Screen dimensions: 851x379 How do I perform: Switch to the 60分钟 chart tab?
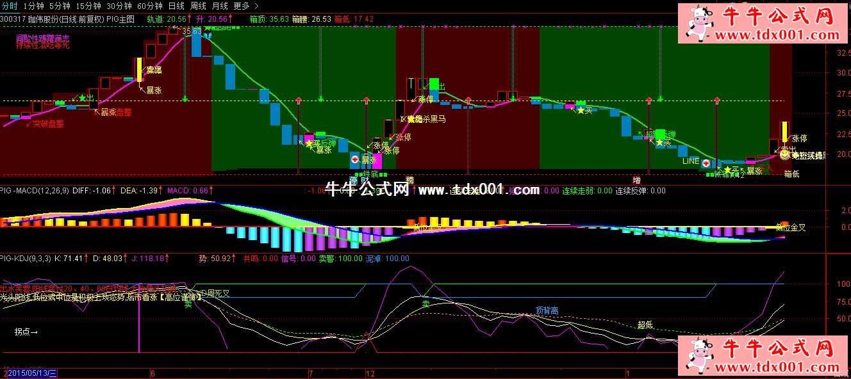[x=149, y=6]
